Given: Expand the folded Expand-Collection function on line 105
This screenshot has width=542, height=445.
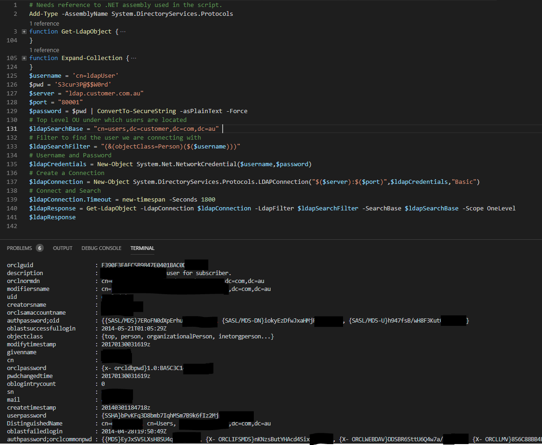Looking at the screenshot, I should coord(23,58).
